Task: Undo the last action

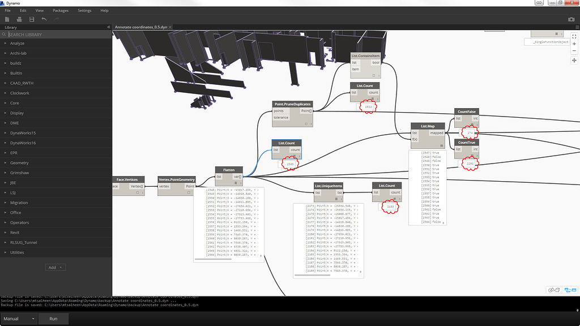Action: click(44, 19)
